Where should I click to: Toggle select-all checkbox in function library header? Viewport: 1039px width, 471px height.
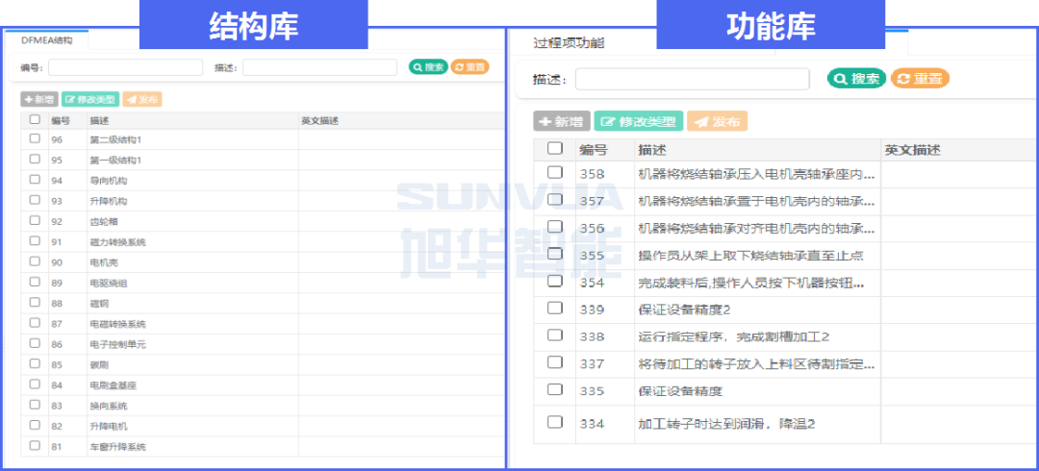(x=554, y=149)
